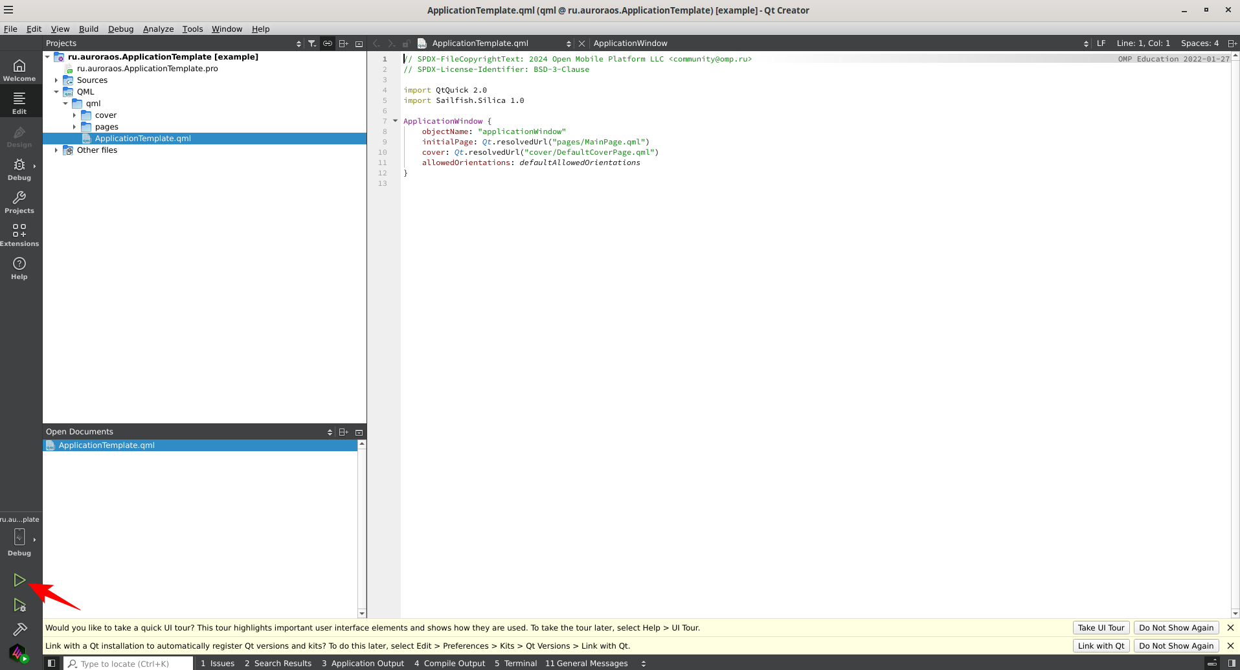Open the Issues output pane

pyautogui.click(x=218, y=663)
